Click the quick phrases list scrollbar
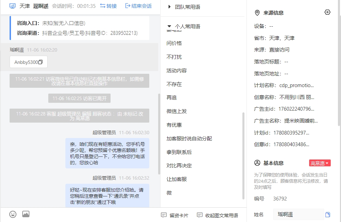341x222 pixels. point(243,156)
